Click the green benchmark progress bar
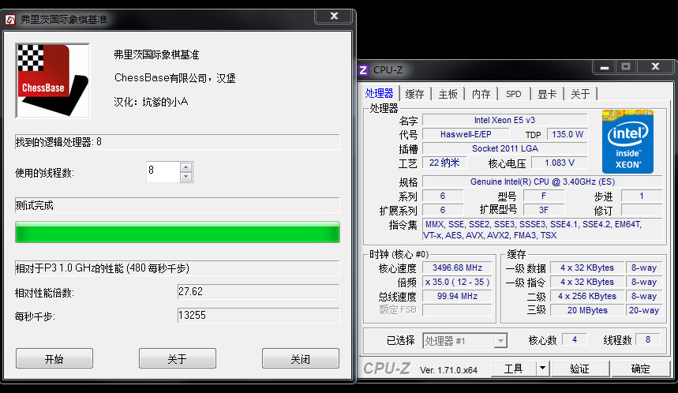The image size is (678, 393). click(x=178, y=232)
